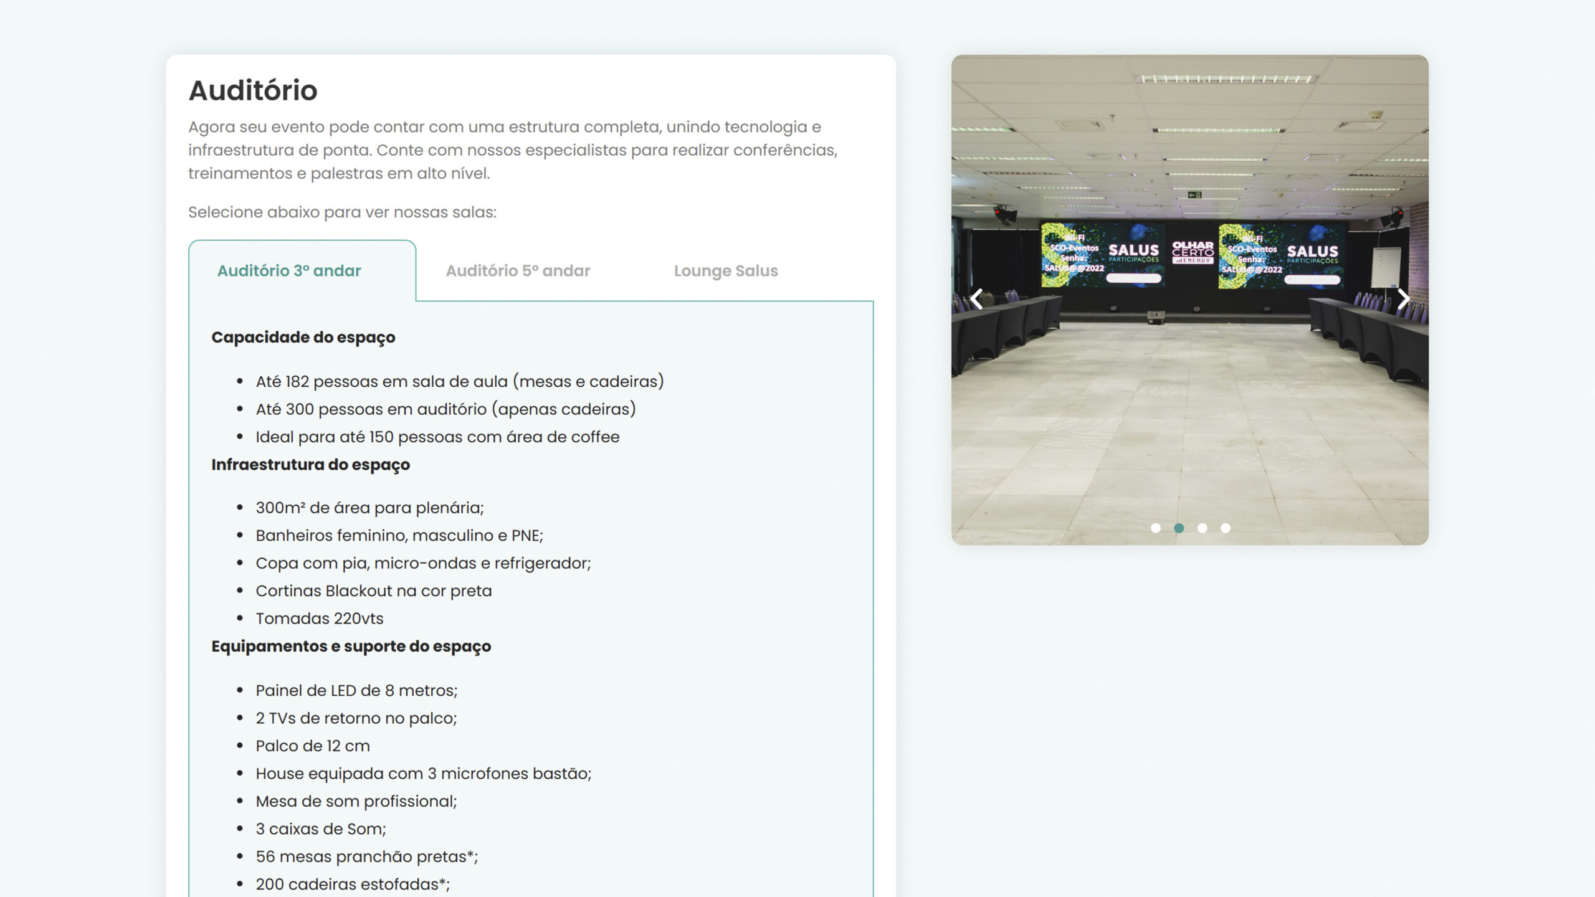Switch to the Auditório 5º andar tab
Screen dimensions: 1595x897
point(518,271)
